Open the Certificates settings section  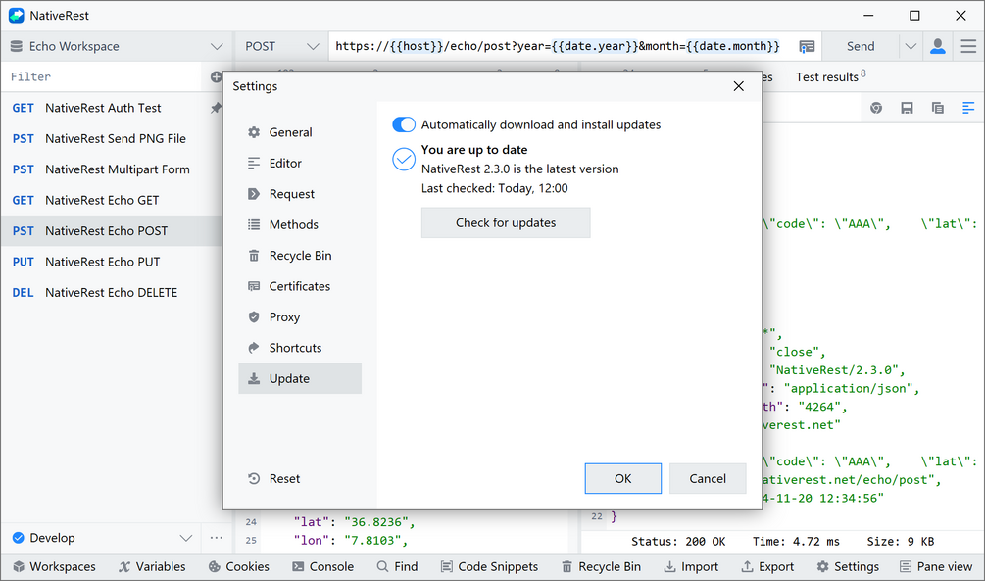[x=300, y=286]
